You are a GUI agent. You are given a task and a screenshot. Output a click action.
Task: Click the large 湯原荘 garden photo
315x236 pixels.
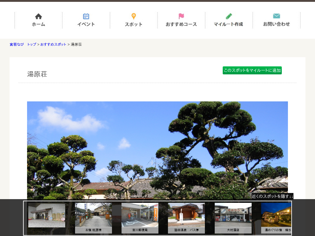point(157,147)
